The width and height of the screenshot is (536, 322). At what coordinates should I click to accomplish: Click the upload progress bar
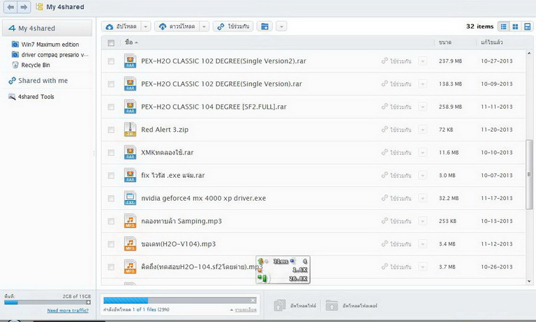coord(179,300)
